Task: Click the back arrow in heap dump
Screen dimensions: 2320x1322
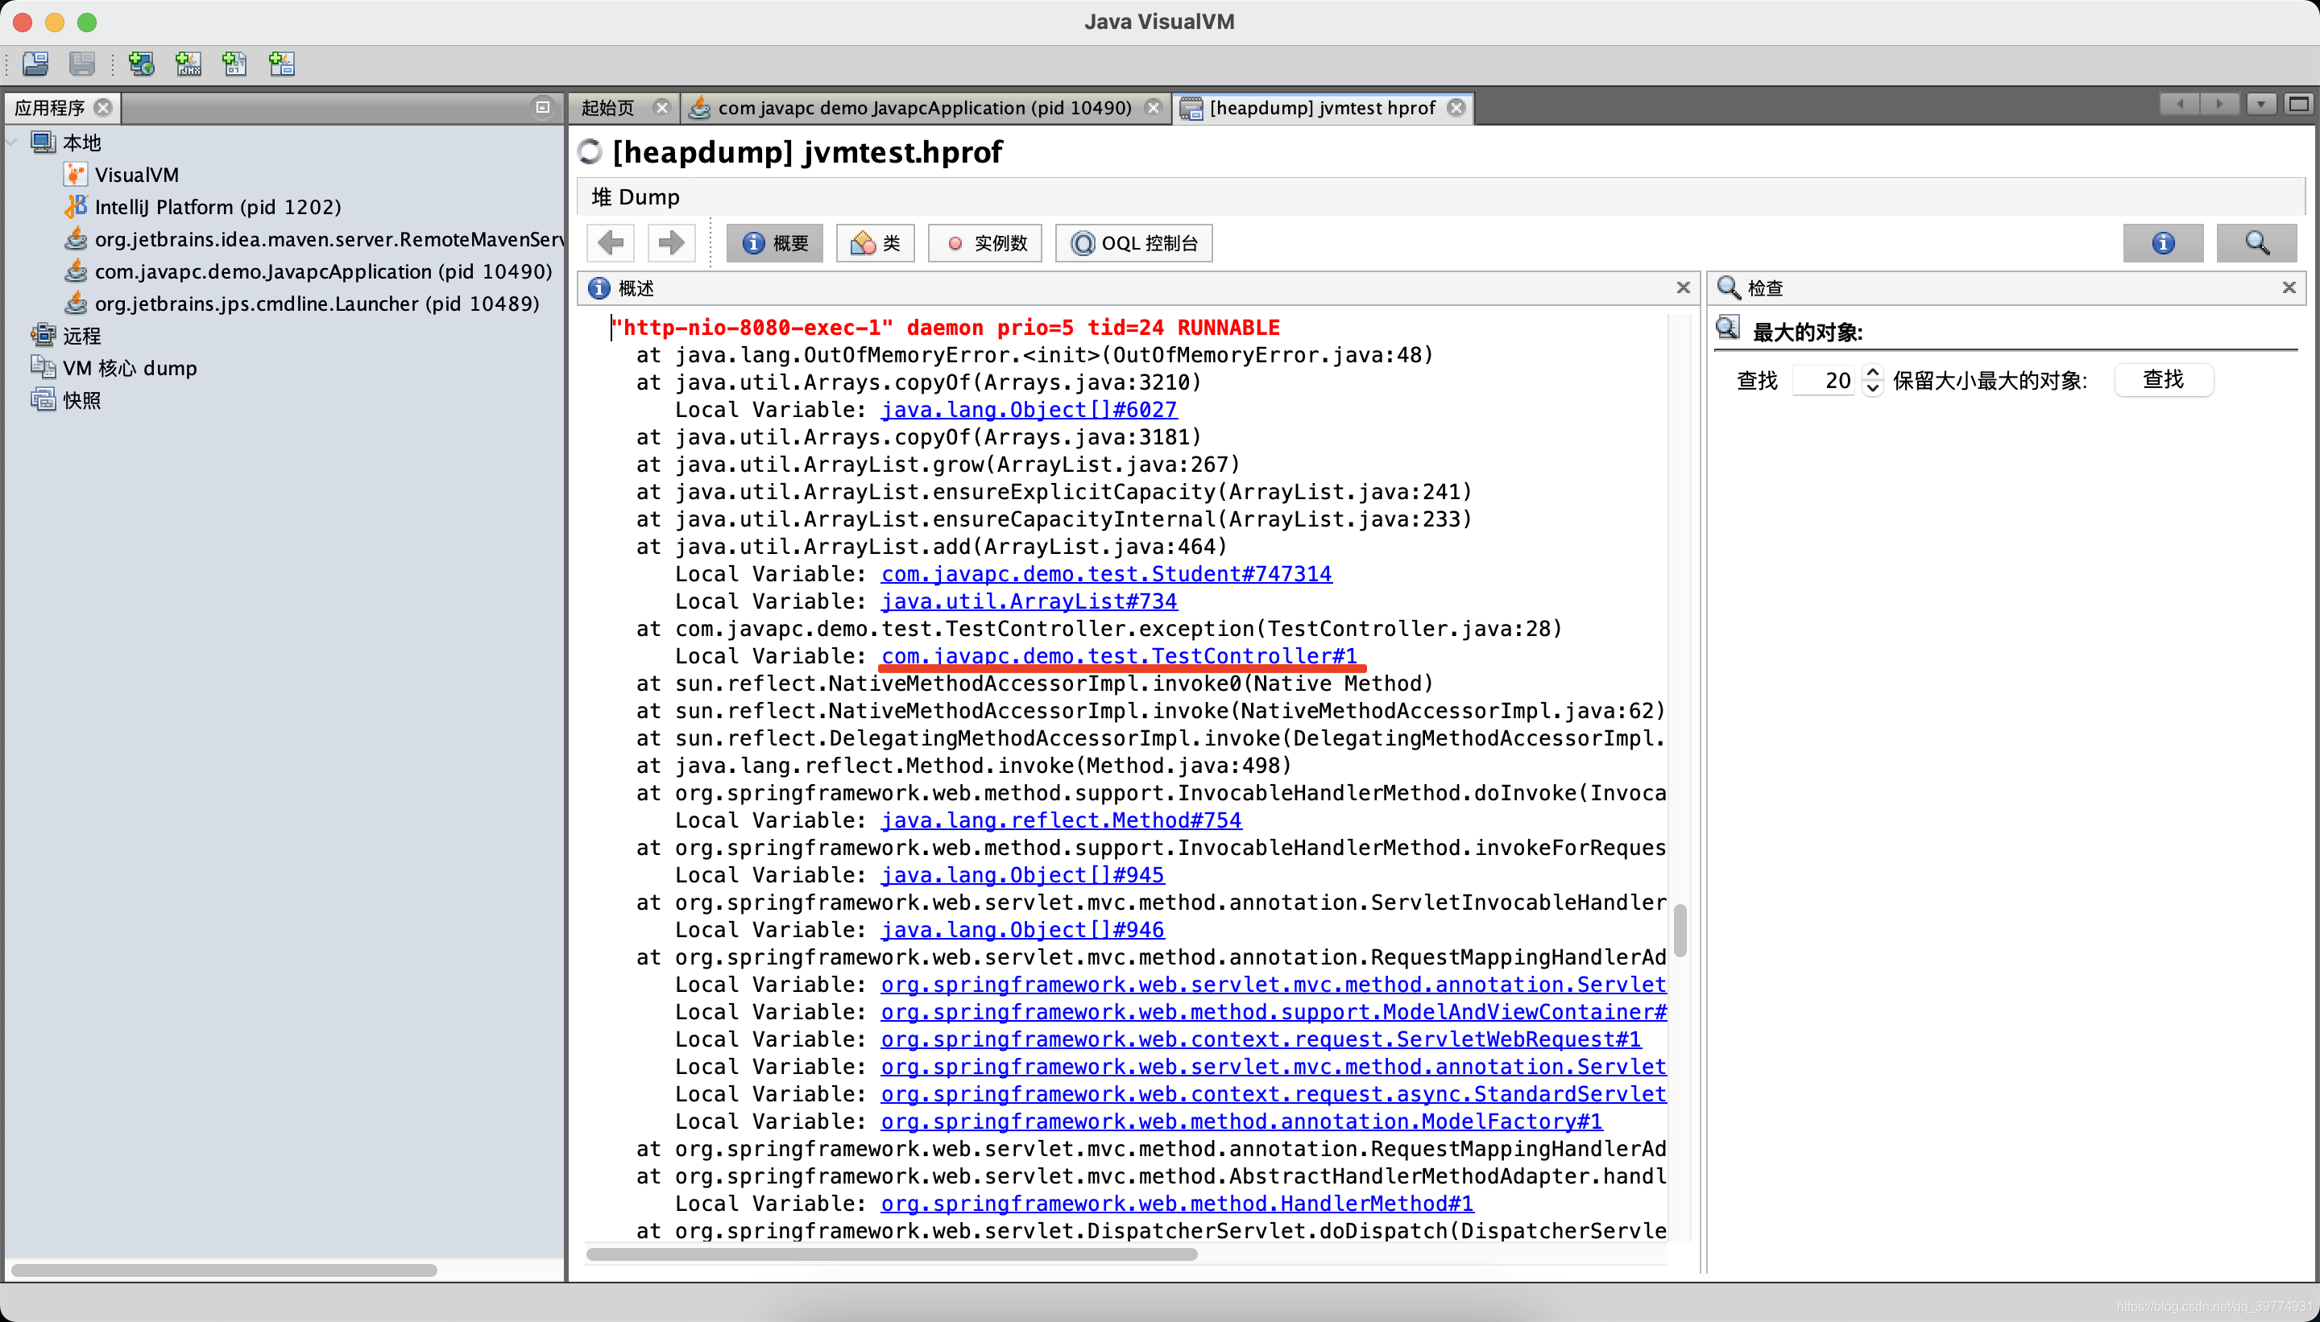Action: (x=611, y=242)
